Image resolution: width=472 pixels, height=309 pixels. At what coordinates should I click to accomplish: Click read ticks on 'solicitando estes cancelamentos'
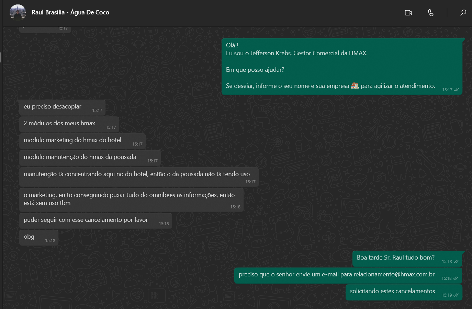click(456, 295)
